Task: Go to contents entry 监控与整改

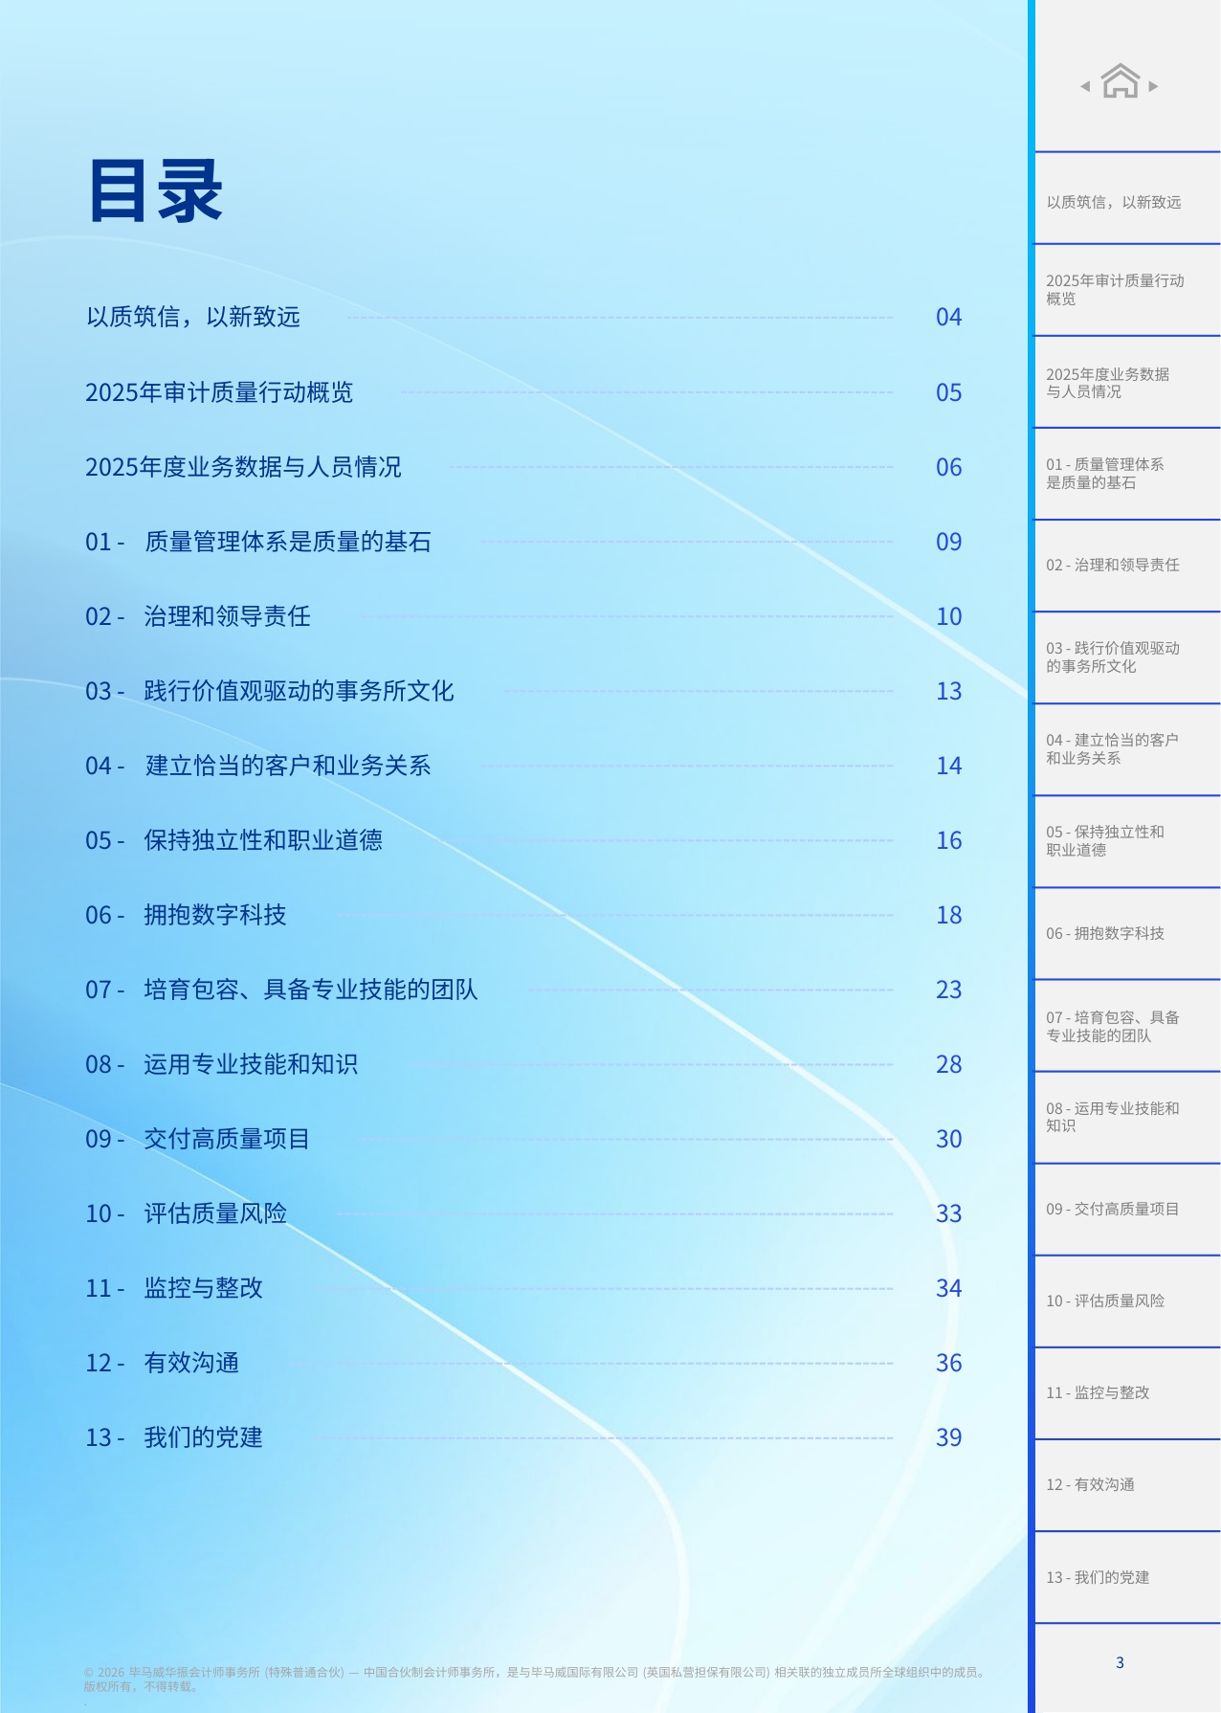Action: (x=203, y=1288)
